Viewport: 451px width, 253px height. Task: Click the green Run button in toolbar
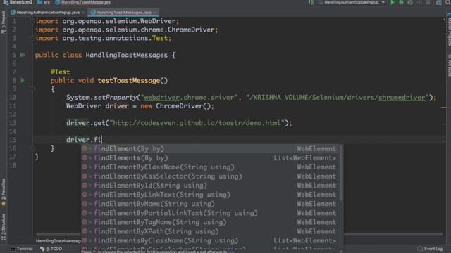pyautogui.click(x=393, y=3)
